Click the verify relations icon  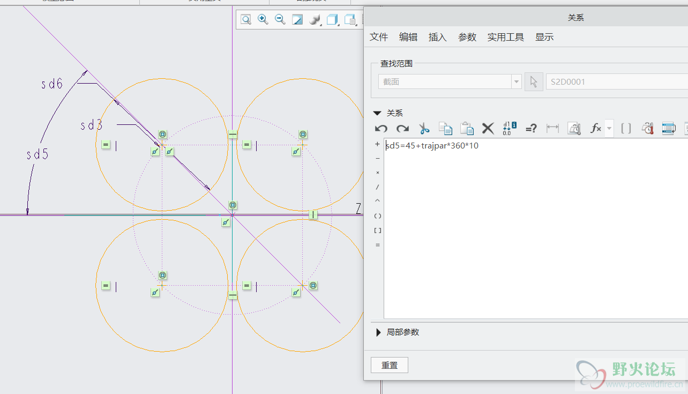pos(670,128)
